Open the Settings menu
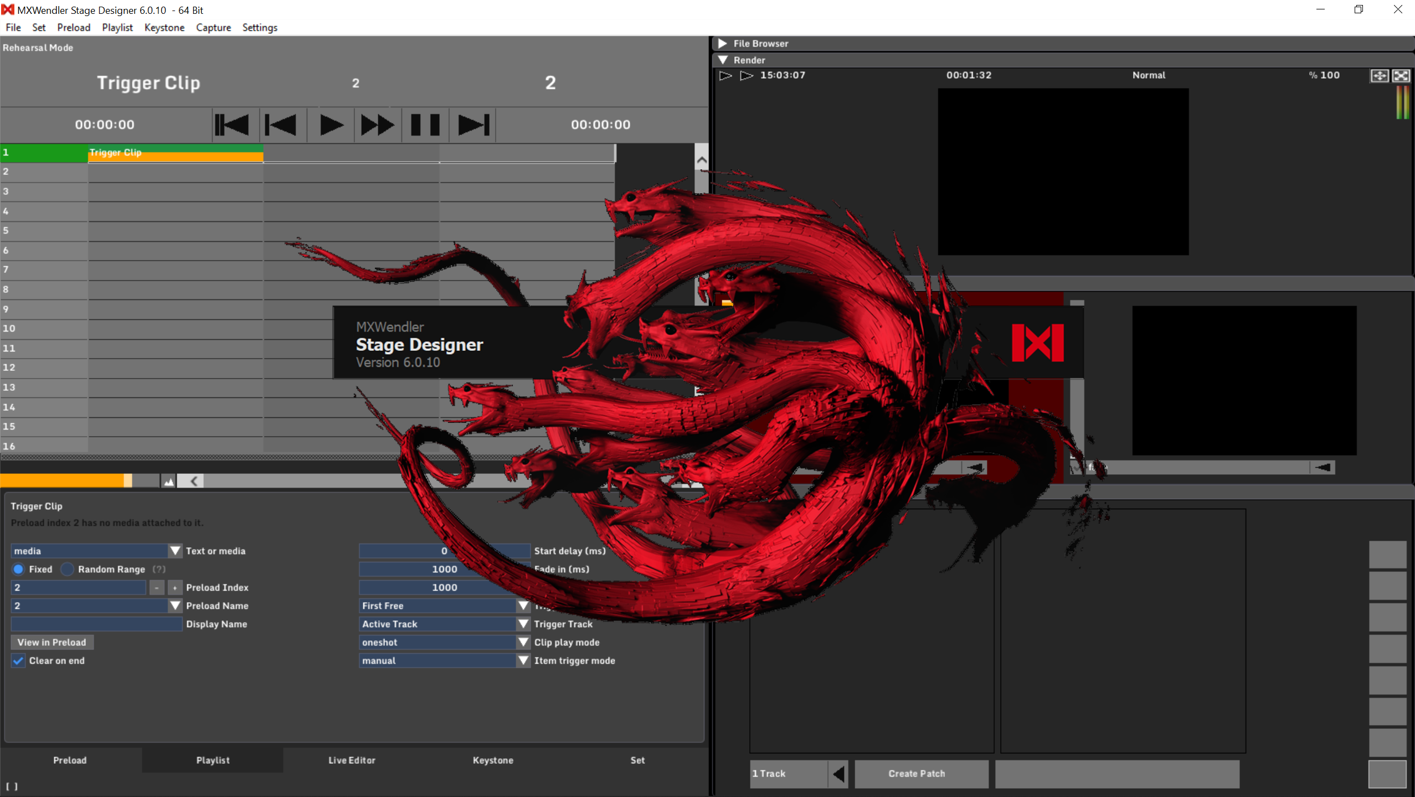 pyautogui.click(x=260, y=27)
